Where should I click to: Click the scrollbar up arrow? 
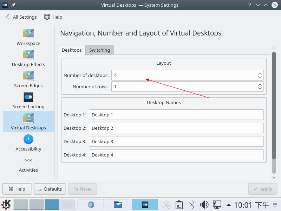(x=274, y=48)
